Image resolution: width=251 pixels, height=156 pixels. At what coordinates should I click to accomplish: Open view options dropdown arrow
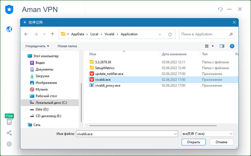pyautogui.click(x=213, y=46)
